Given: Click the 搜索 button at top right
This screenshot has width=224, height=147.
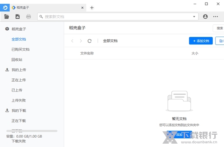Looking at the screenshot, I should pos(218,28).
